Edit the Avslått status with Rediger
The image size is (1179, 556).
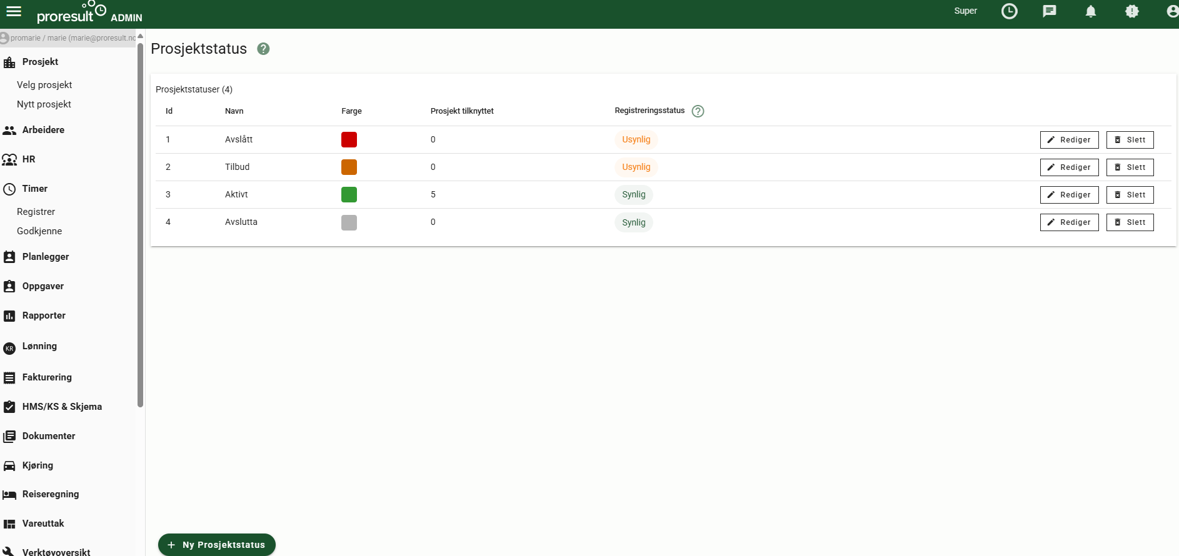point(1069,140)
